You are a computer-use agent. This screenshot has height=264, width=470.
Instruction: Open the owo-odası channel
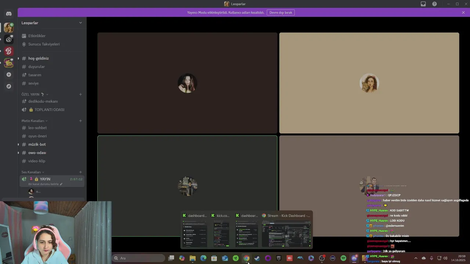[x=52, y=153]
